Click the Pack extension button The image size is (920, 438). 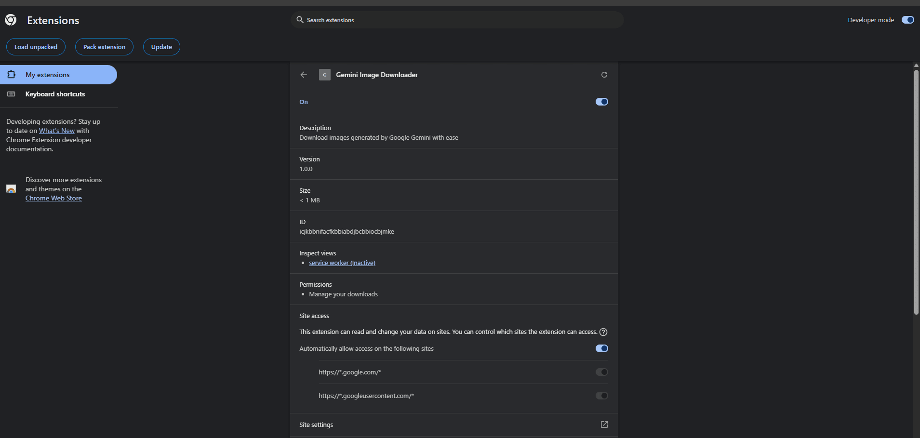(104, 47)
